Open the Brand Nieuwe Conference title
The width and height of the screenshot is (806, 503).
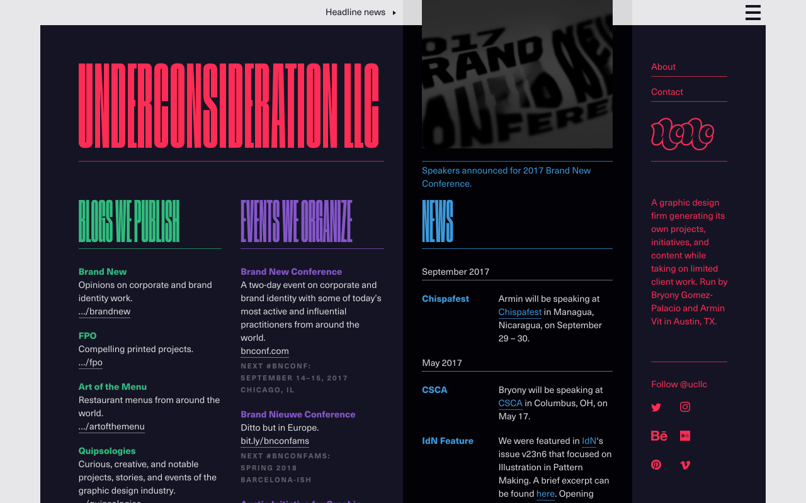(298, 414)
